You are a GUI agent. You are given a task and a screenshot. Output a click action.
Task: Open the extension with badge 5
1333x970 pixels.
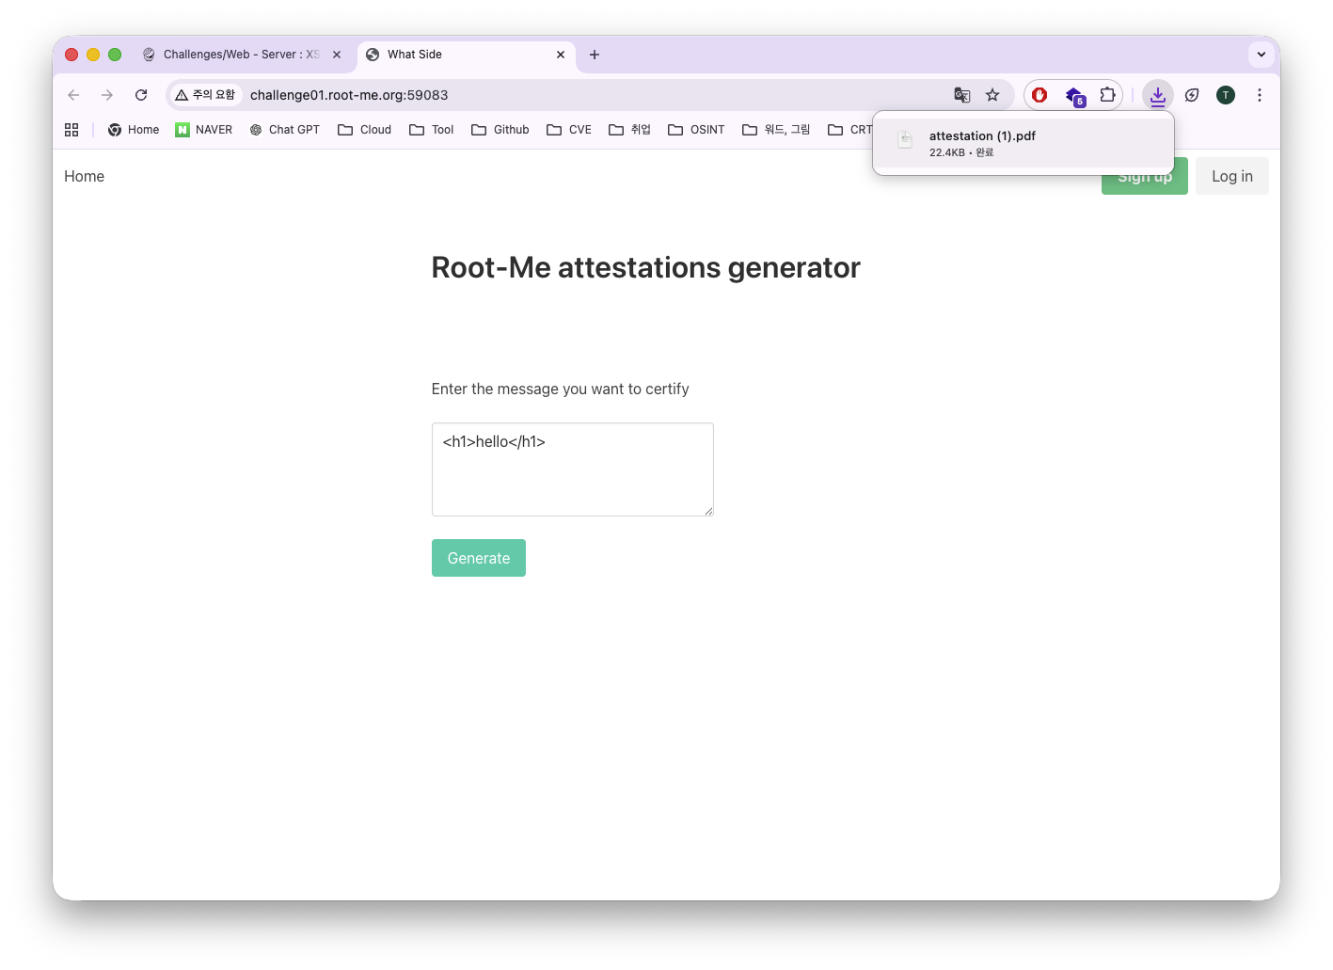point(1074,95)
